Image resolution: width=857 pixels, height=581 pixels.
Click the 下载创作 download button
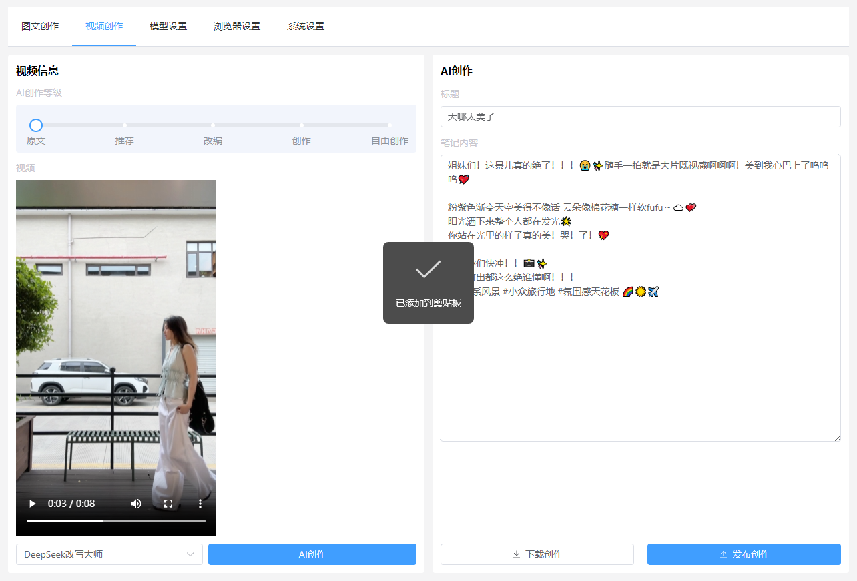[537, 554]
